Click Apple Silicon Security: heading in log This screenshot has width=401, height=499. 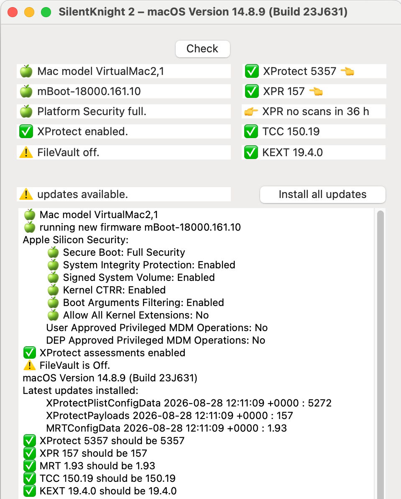pyautogui.click(x=76, y=239)
